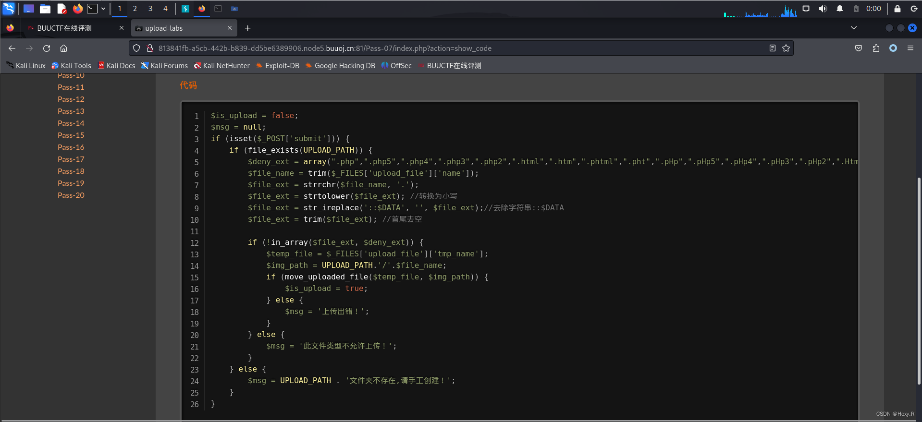Switch to workspace 2
Image resolution: width=922 pixels, height=422 pixels.
135,9
